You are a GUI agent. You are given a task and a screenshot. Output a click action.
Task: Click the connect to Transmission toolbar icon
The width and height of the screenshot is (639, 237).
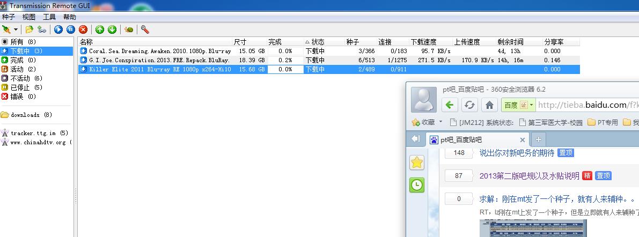[6, 29]
